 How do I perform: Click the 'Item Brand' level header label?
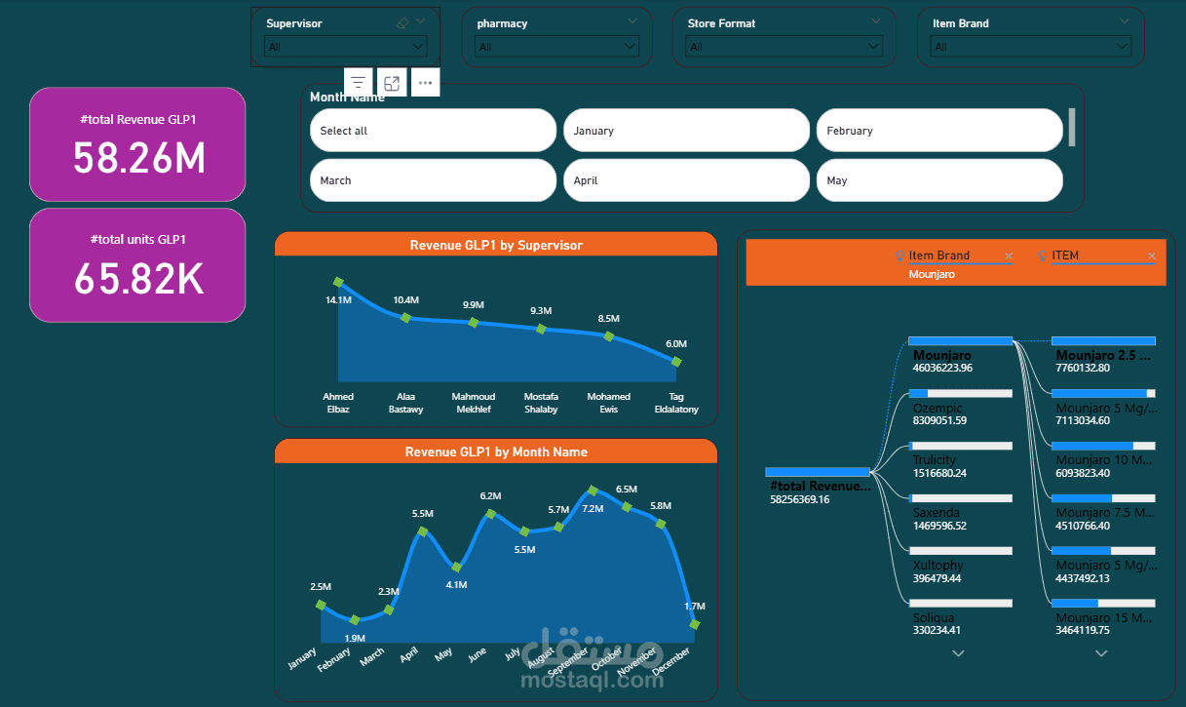pos(939,255)
